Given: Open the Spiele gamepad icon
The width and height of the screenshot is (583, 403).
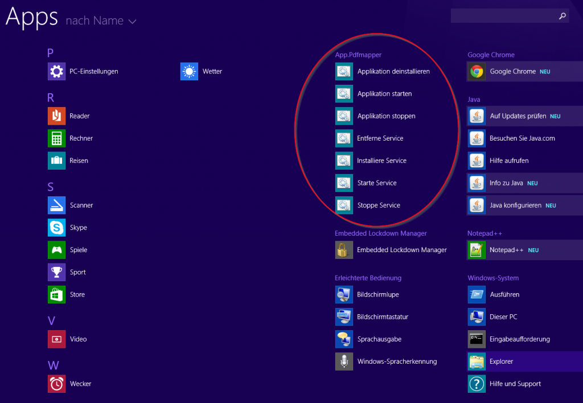Looking at the screenshot, I should (56, 250).
